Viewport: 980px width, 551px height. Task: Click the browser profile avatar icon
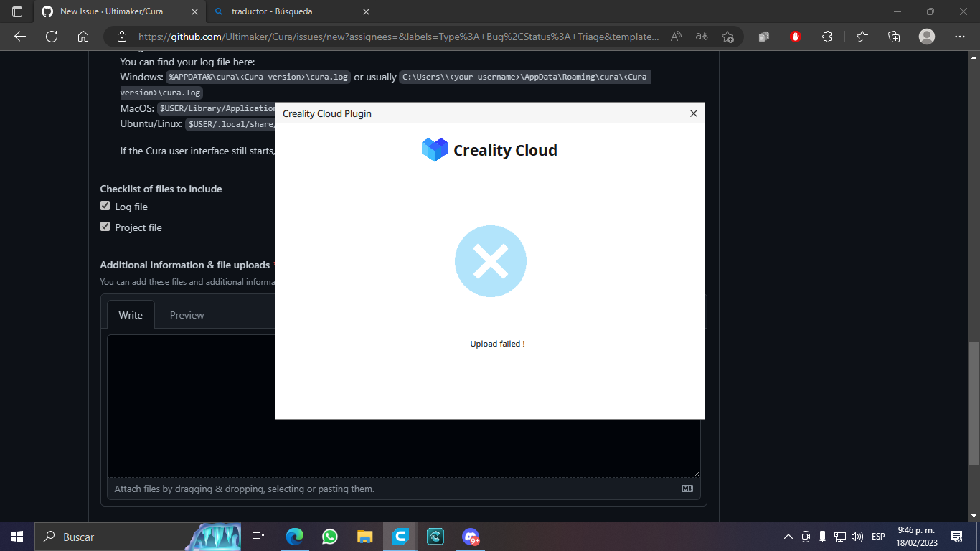click(x=926, y=36)
